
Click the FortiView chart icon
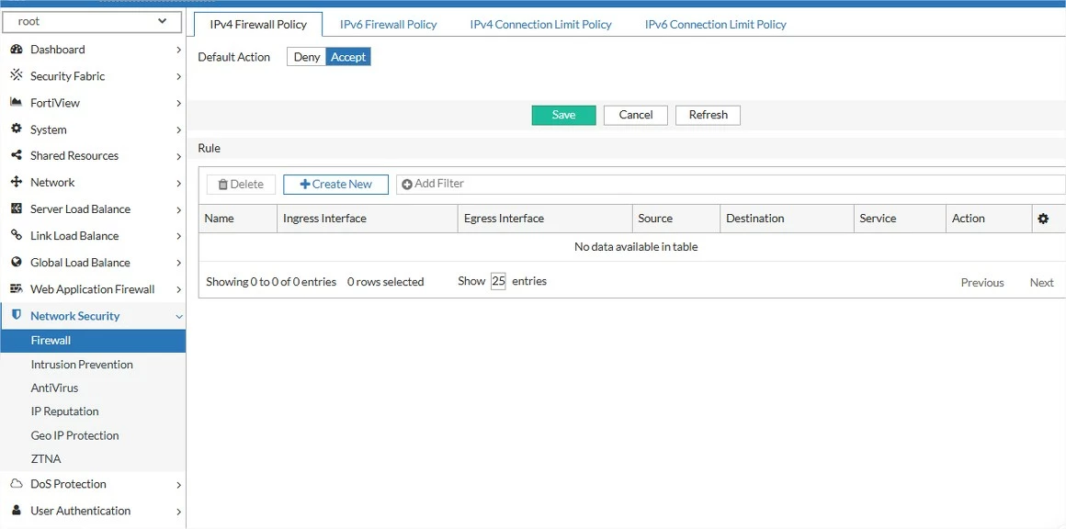point(17,103)
